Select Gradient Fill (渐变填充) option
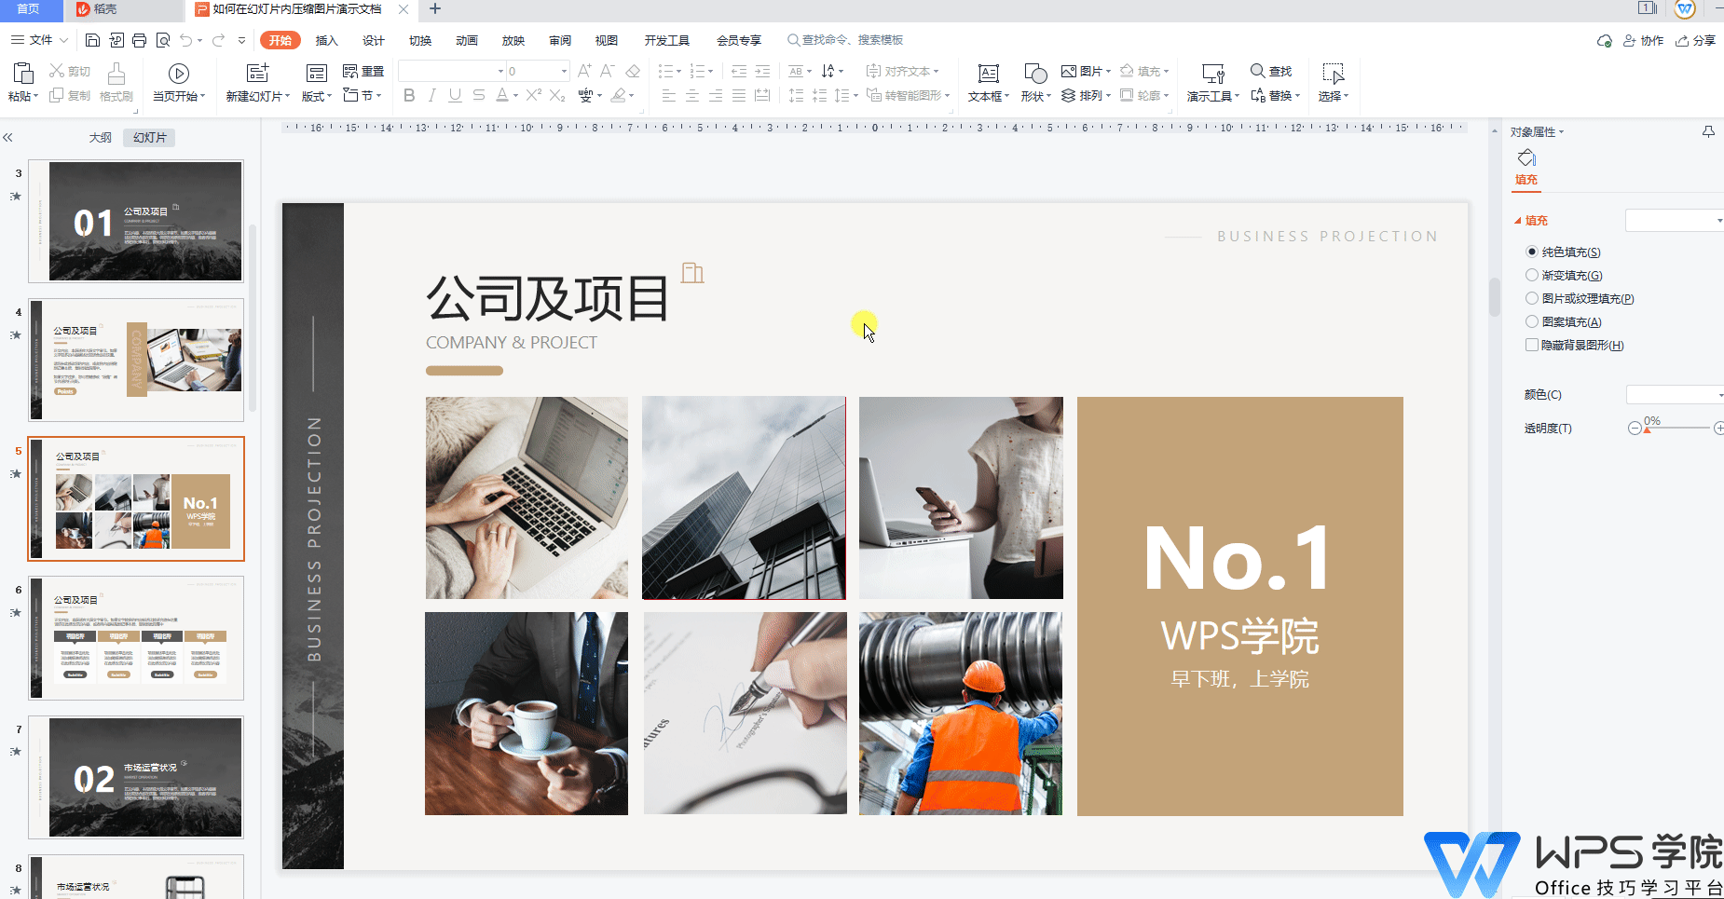The image size is (1724, 899). [x=1532, y=275]
